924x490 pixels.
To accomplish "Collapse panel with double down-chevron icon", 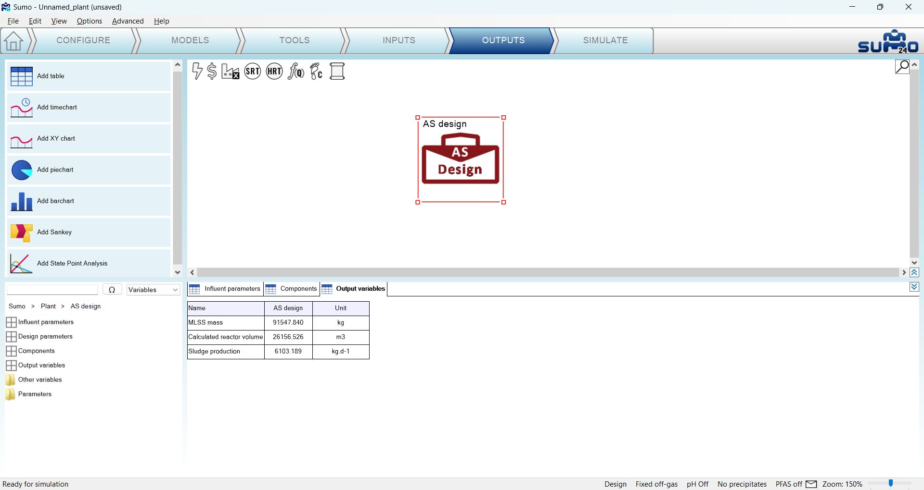I will coord(914,287).
